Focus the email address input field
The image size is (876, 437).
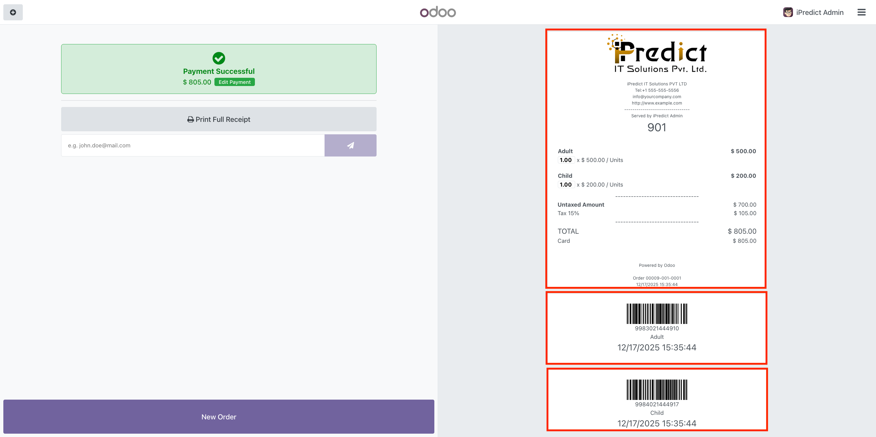[x=193, y=146]
